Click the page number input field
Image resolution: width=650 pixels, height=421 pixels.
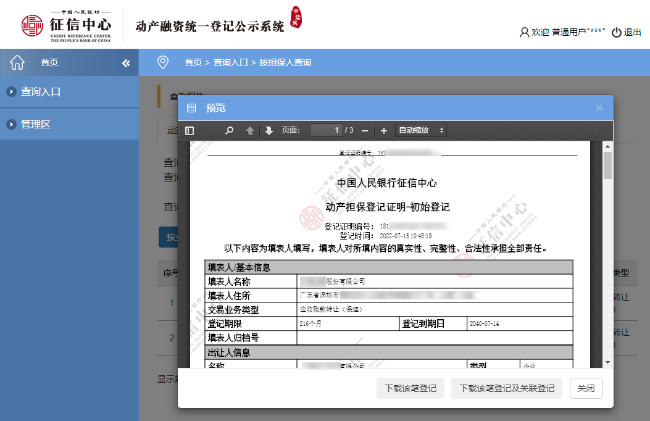(326, 130)
